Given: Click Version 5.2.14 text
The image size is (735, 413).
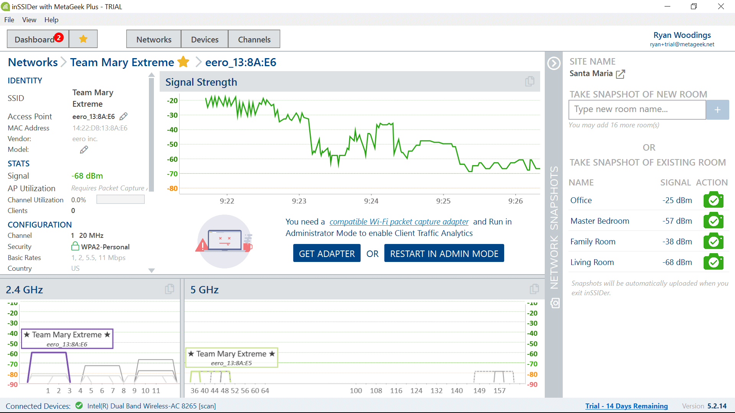Looking at the screenshot, I should pos(704,406).
